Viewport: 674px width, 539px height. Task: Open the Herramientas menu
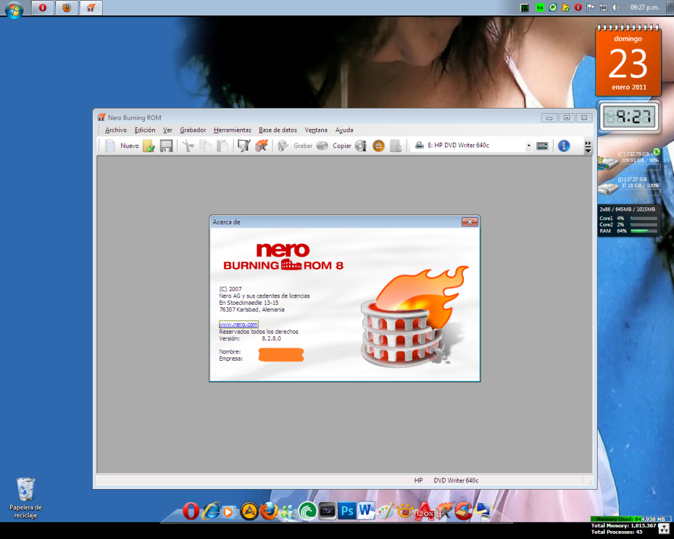pyautogui.click(x=232, y=130)
